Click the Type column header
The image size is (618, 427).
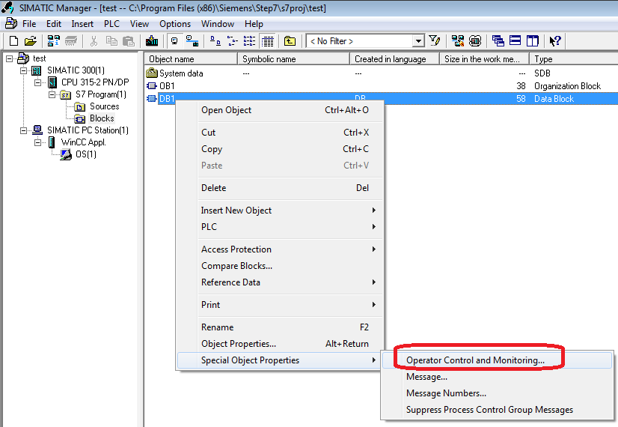tap(573, 59)
